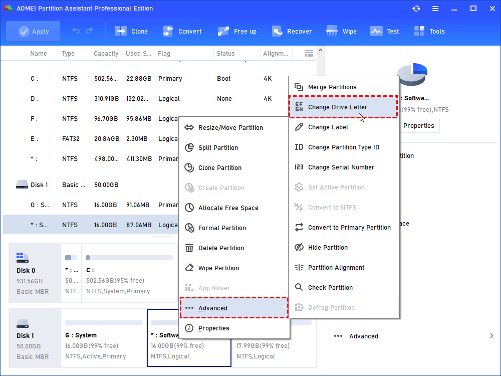Screen dimensions: 501x376
Task: Choose Change Partition Type ID
Action: pyautogui.click(x=344, y=147)
